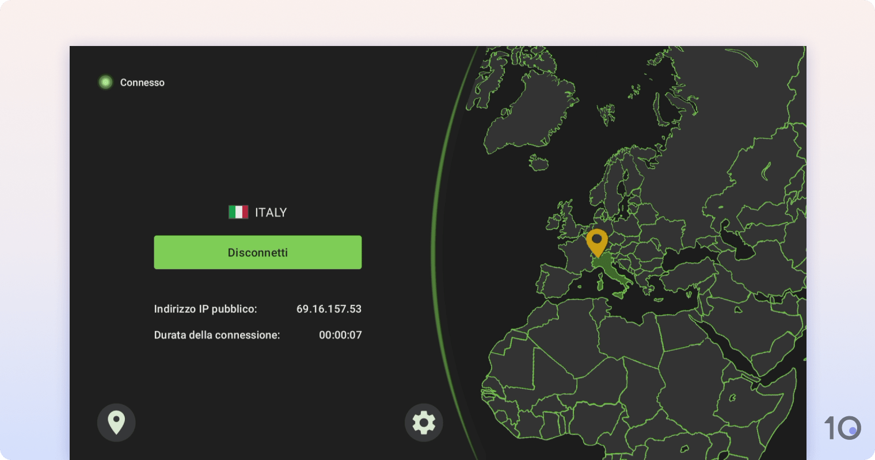Click the gear icon to open preferences
The image size is (875, 460).
click(x=424, y=423)
